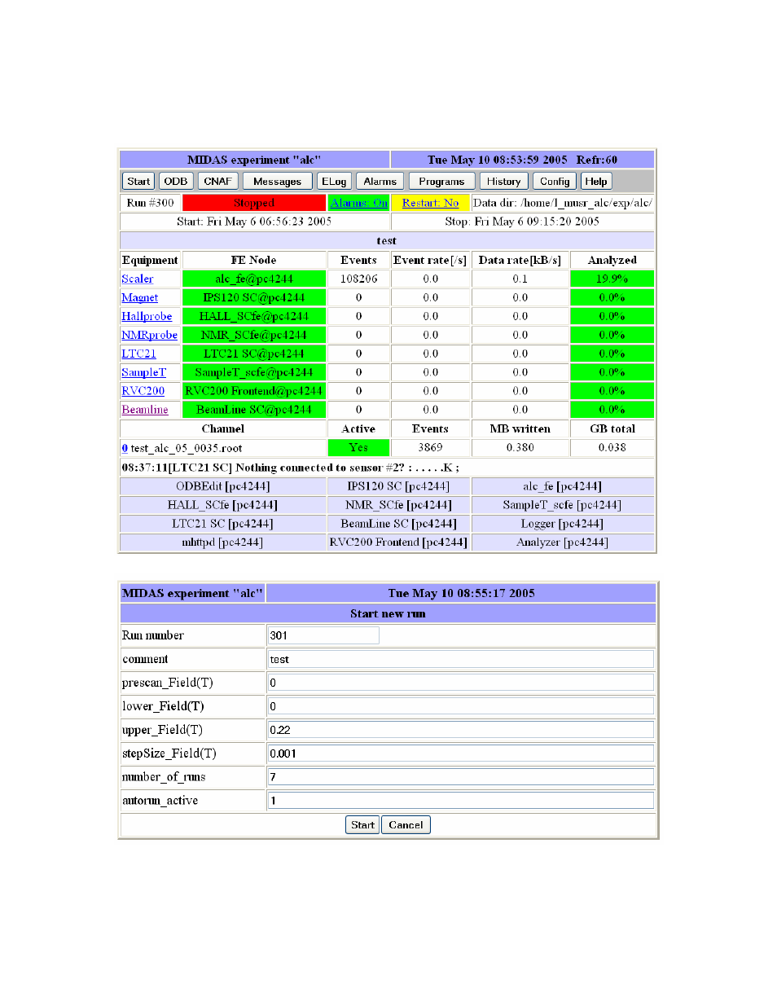Click the upper_Field(T) input field
Viewport: 777px width, 1006px height.
(x=461, y=730)
